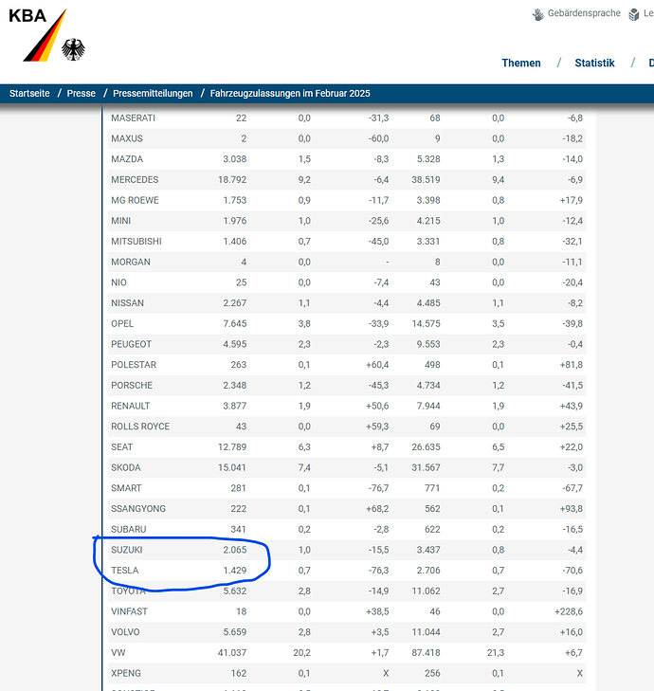The height and width of the screenshot is (691, 654).
Task: Open the Gebärdensprache link
Action: 584,13
